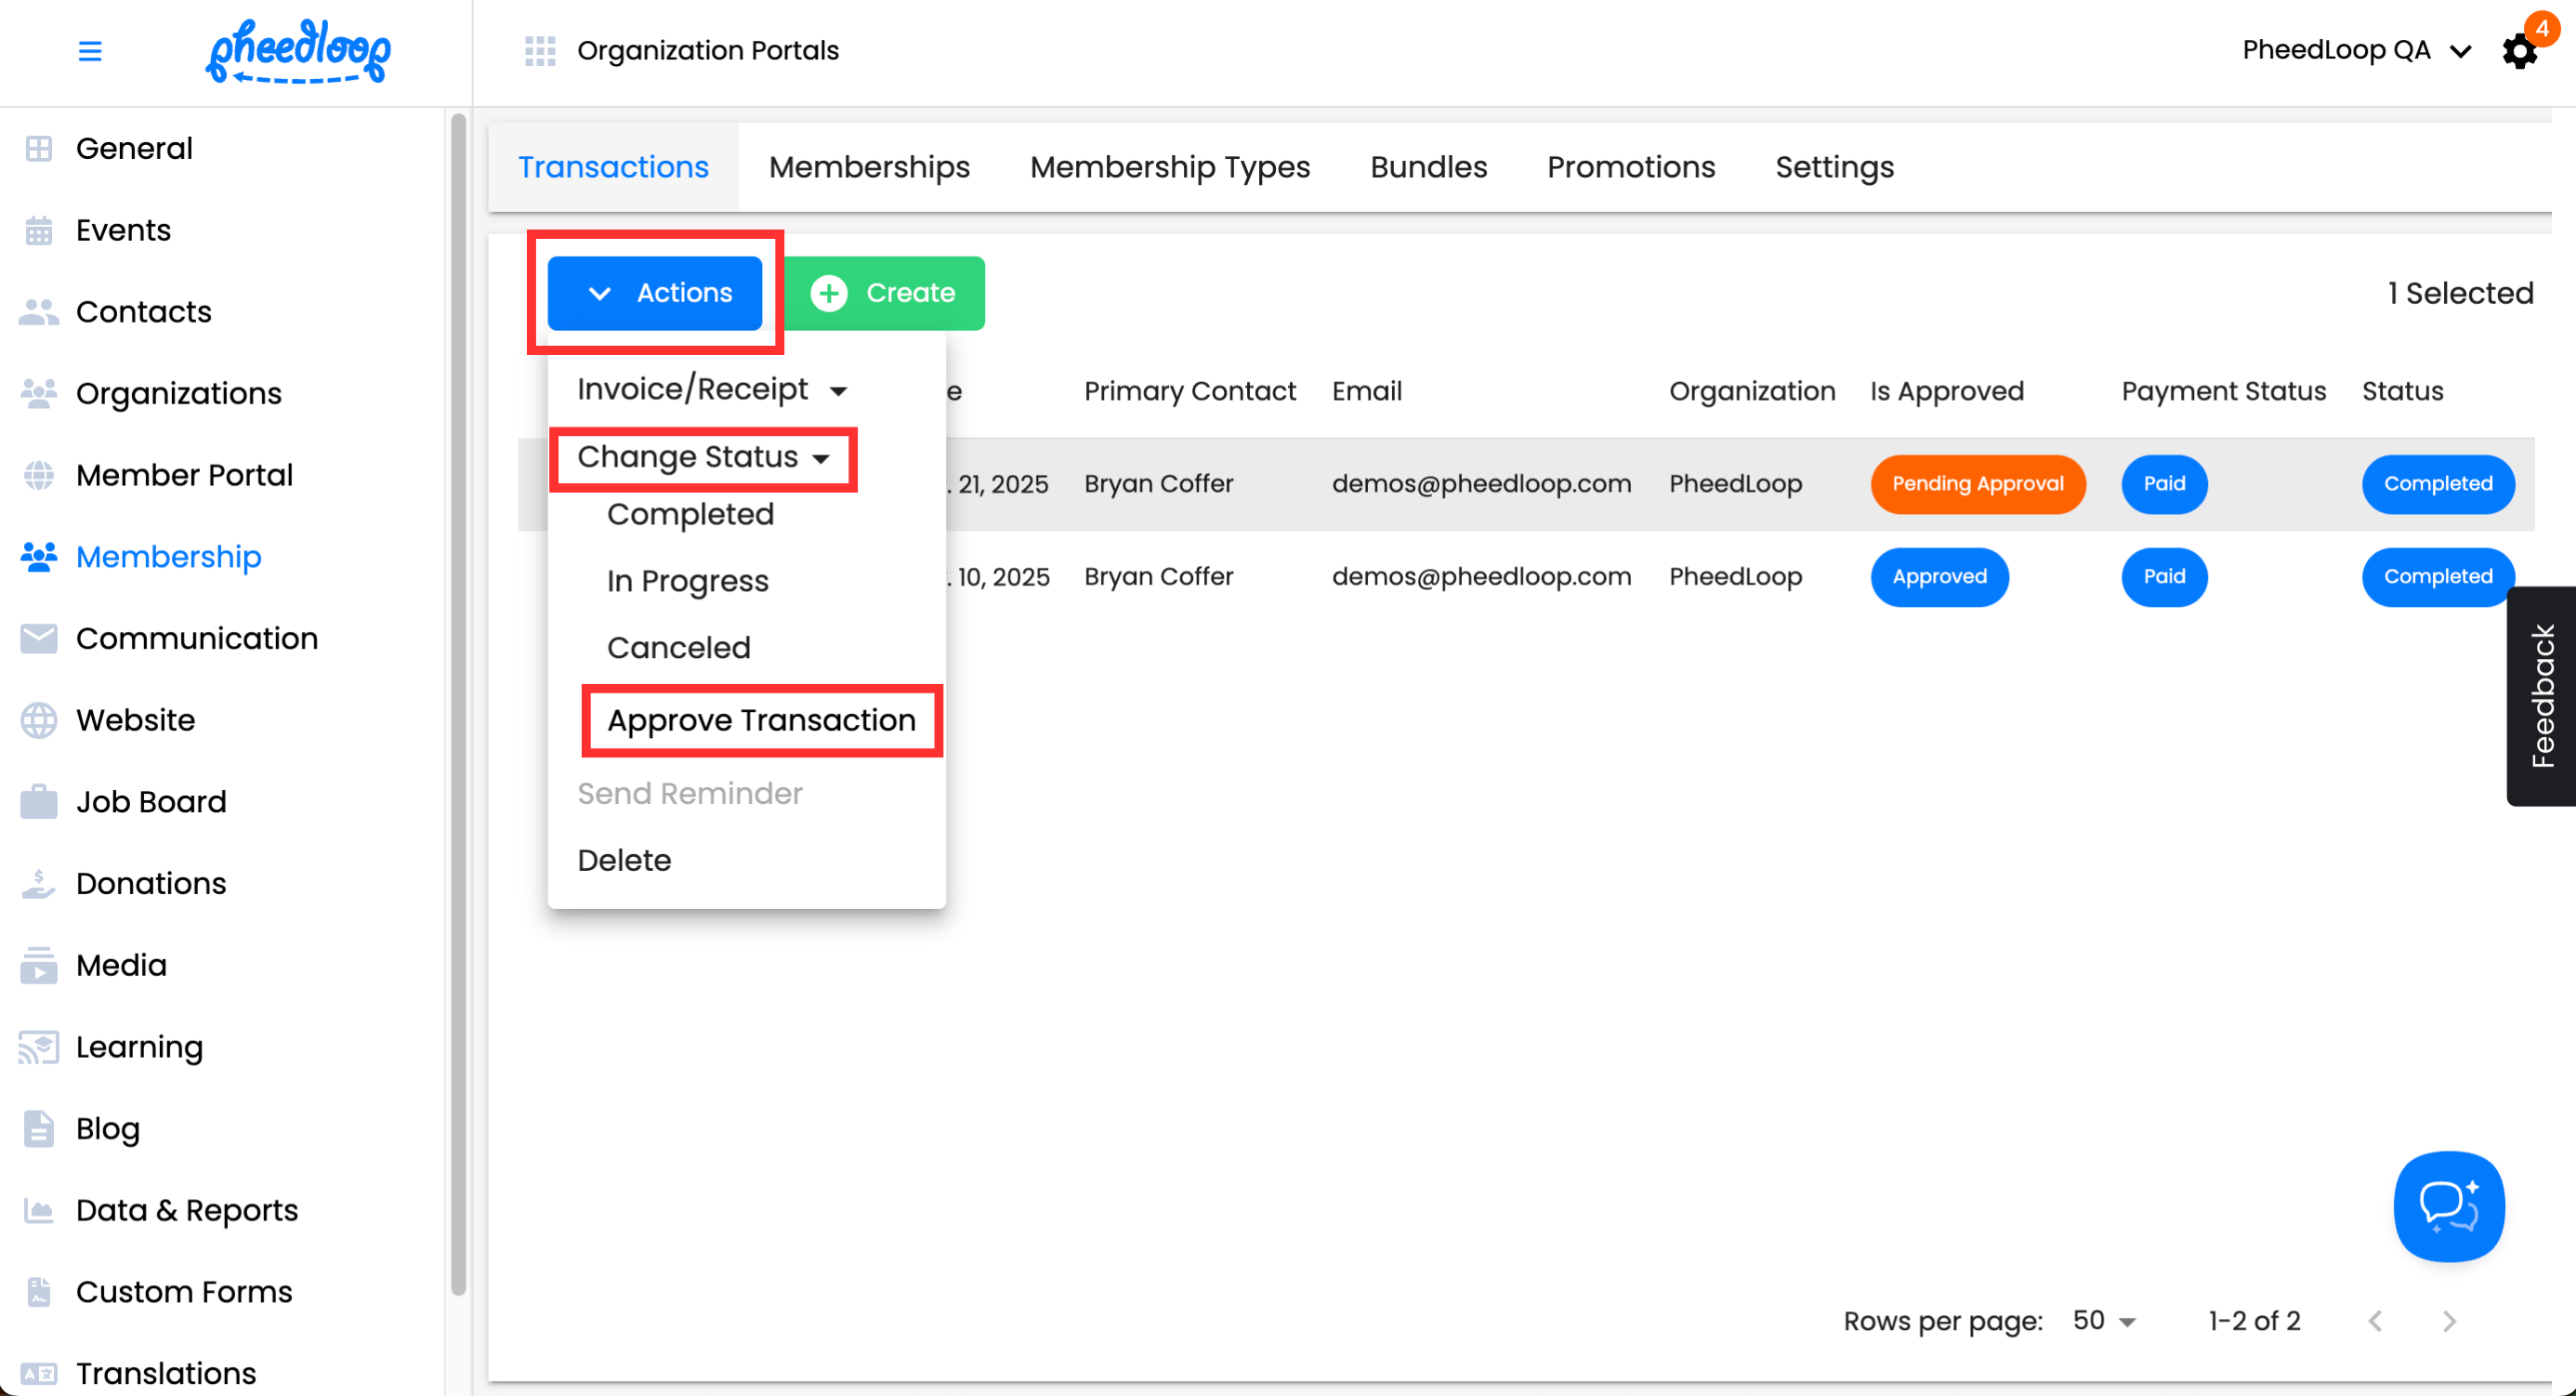Click the Member Portal globe icon
This screenshot has height=1396, width=2576.
coord(39,475)
